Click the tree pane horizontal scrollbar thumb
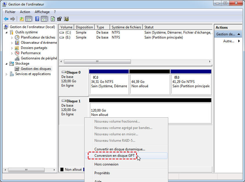This screenshot has width=245, height=182. point(26,170)
